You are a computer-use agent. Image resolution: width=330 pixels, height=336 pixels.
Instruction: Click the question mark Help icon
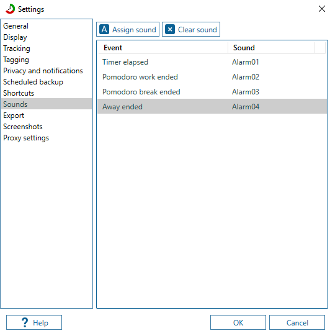tap(25, 322)
